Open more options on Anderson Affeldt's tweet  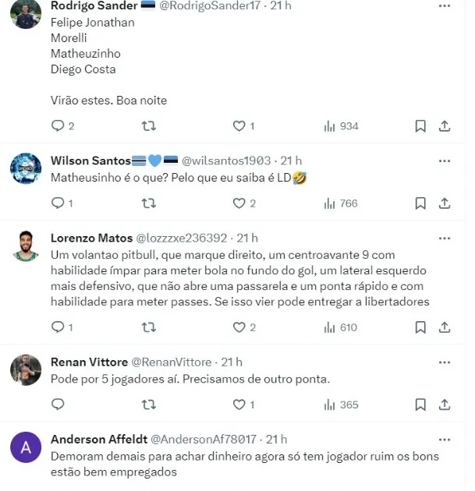click(445, 440)
